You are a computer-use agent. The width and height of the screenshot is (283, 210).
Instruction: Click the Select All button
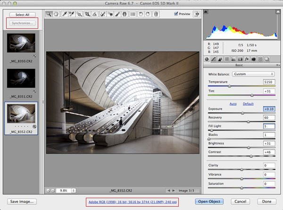(x=22, y=15)
